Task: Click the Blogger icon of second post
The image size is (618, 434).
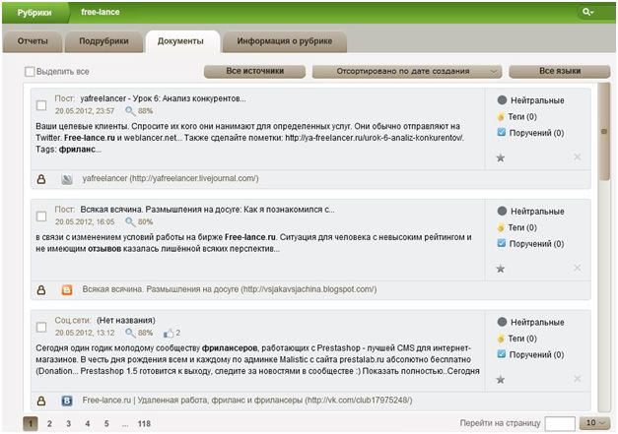Action: pyautogui.click(x=67, y=290)
